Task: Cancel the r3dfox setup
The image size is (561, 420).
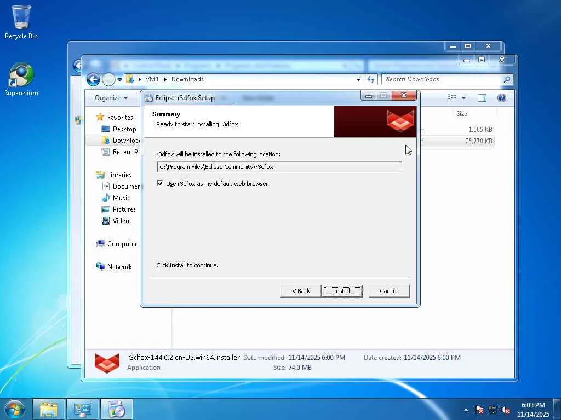Action: point(388,291)
